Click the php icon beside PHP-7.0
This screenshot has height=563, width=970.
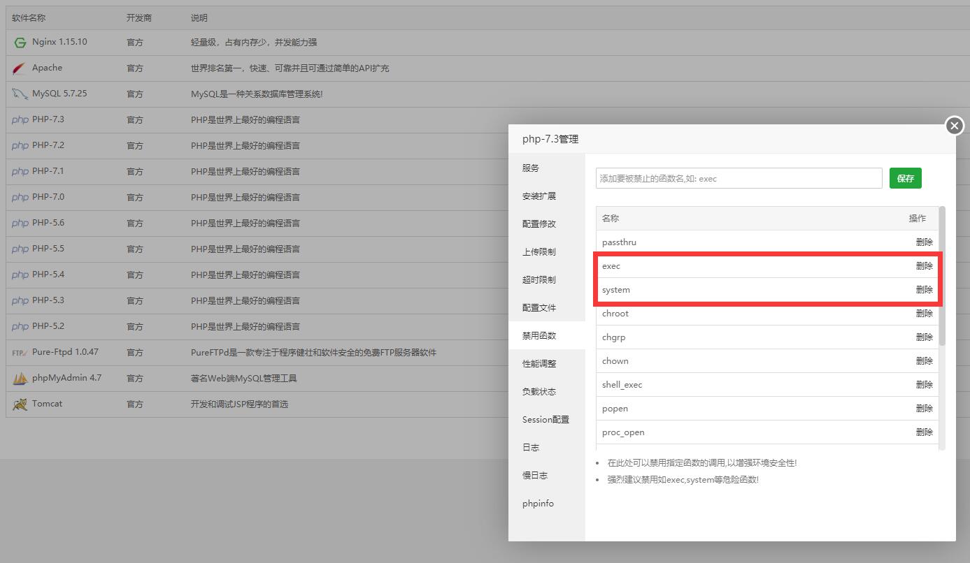[20, 198]
